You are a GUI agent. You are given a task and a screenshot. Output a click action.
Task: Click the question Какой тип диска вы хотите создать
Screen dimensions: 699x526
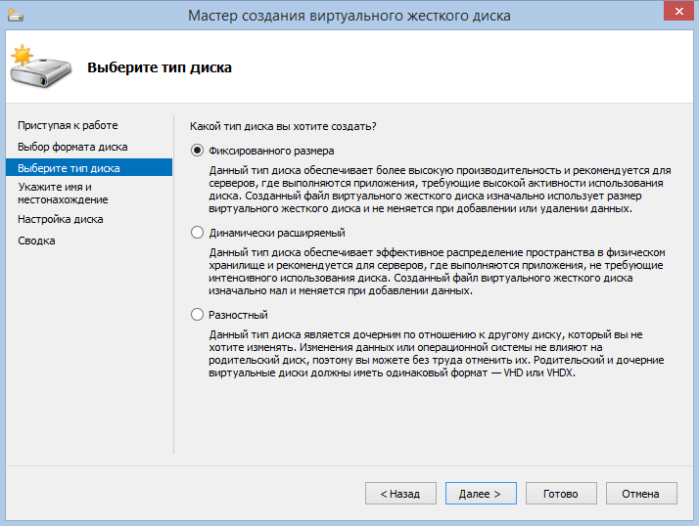(x=283, y=126)
